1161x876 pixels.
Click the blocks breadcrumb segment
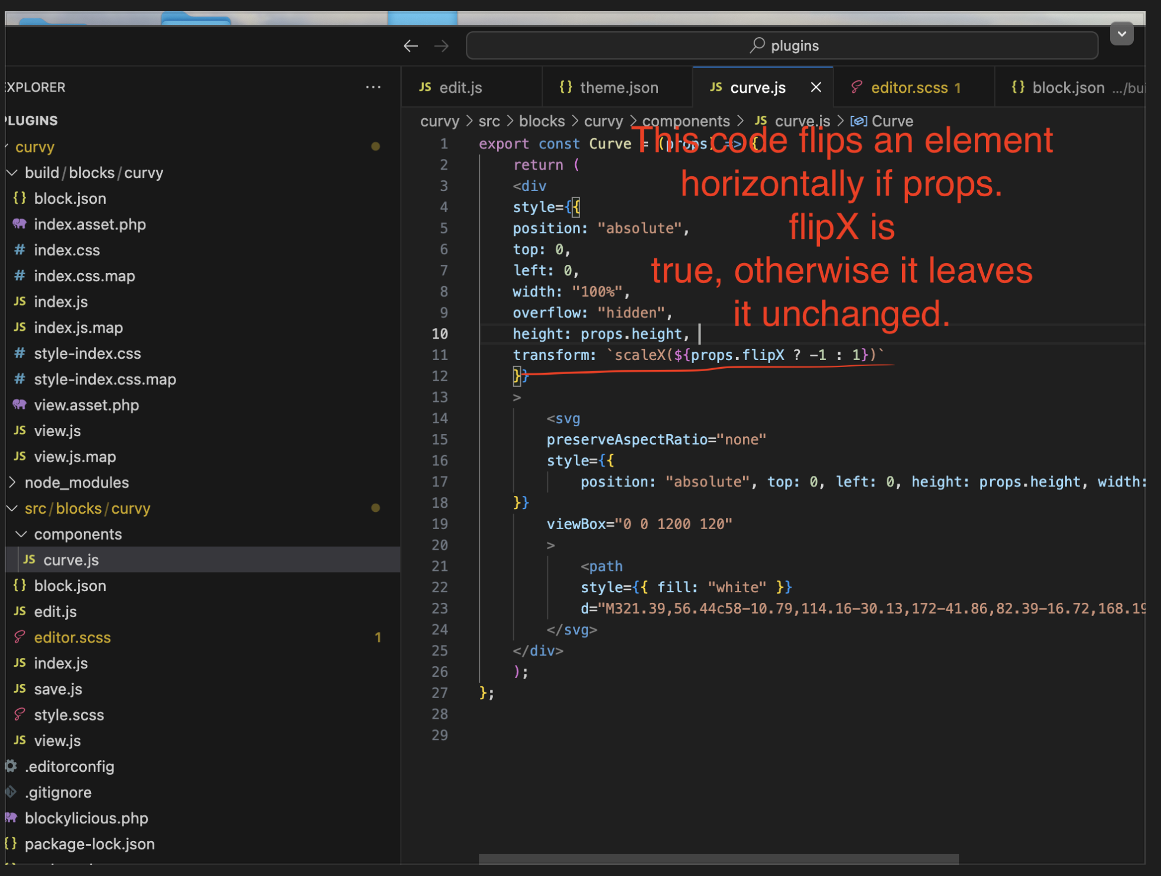541,121
